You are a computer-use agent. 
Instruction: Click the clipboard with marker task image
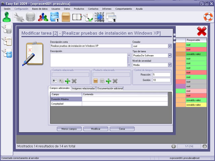point(33,54)
